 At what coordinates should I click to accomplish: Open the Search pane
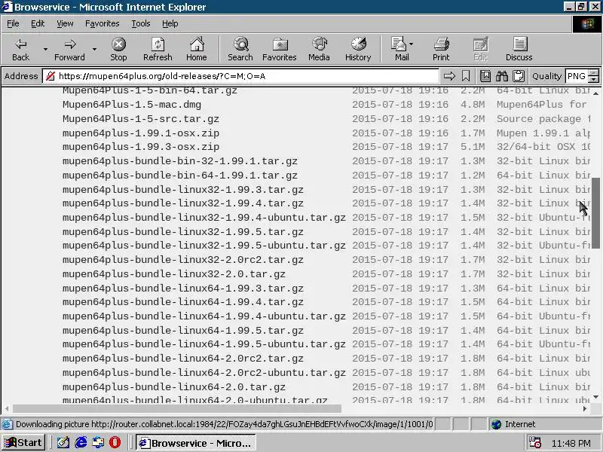(x=240, y=49)
